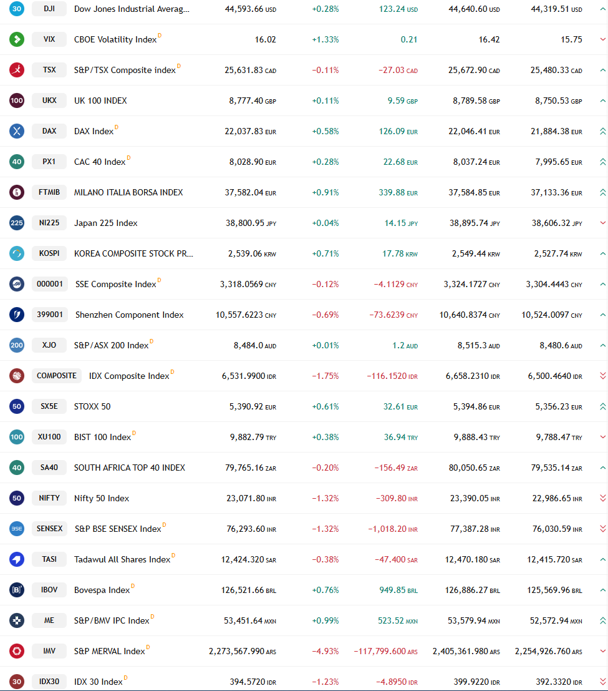The height and width of the screenshot is (691, 608).
Task: Select S&P/BMV IPC high 53,579.94 MXN
Action: (x=474, y=620)
